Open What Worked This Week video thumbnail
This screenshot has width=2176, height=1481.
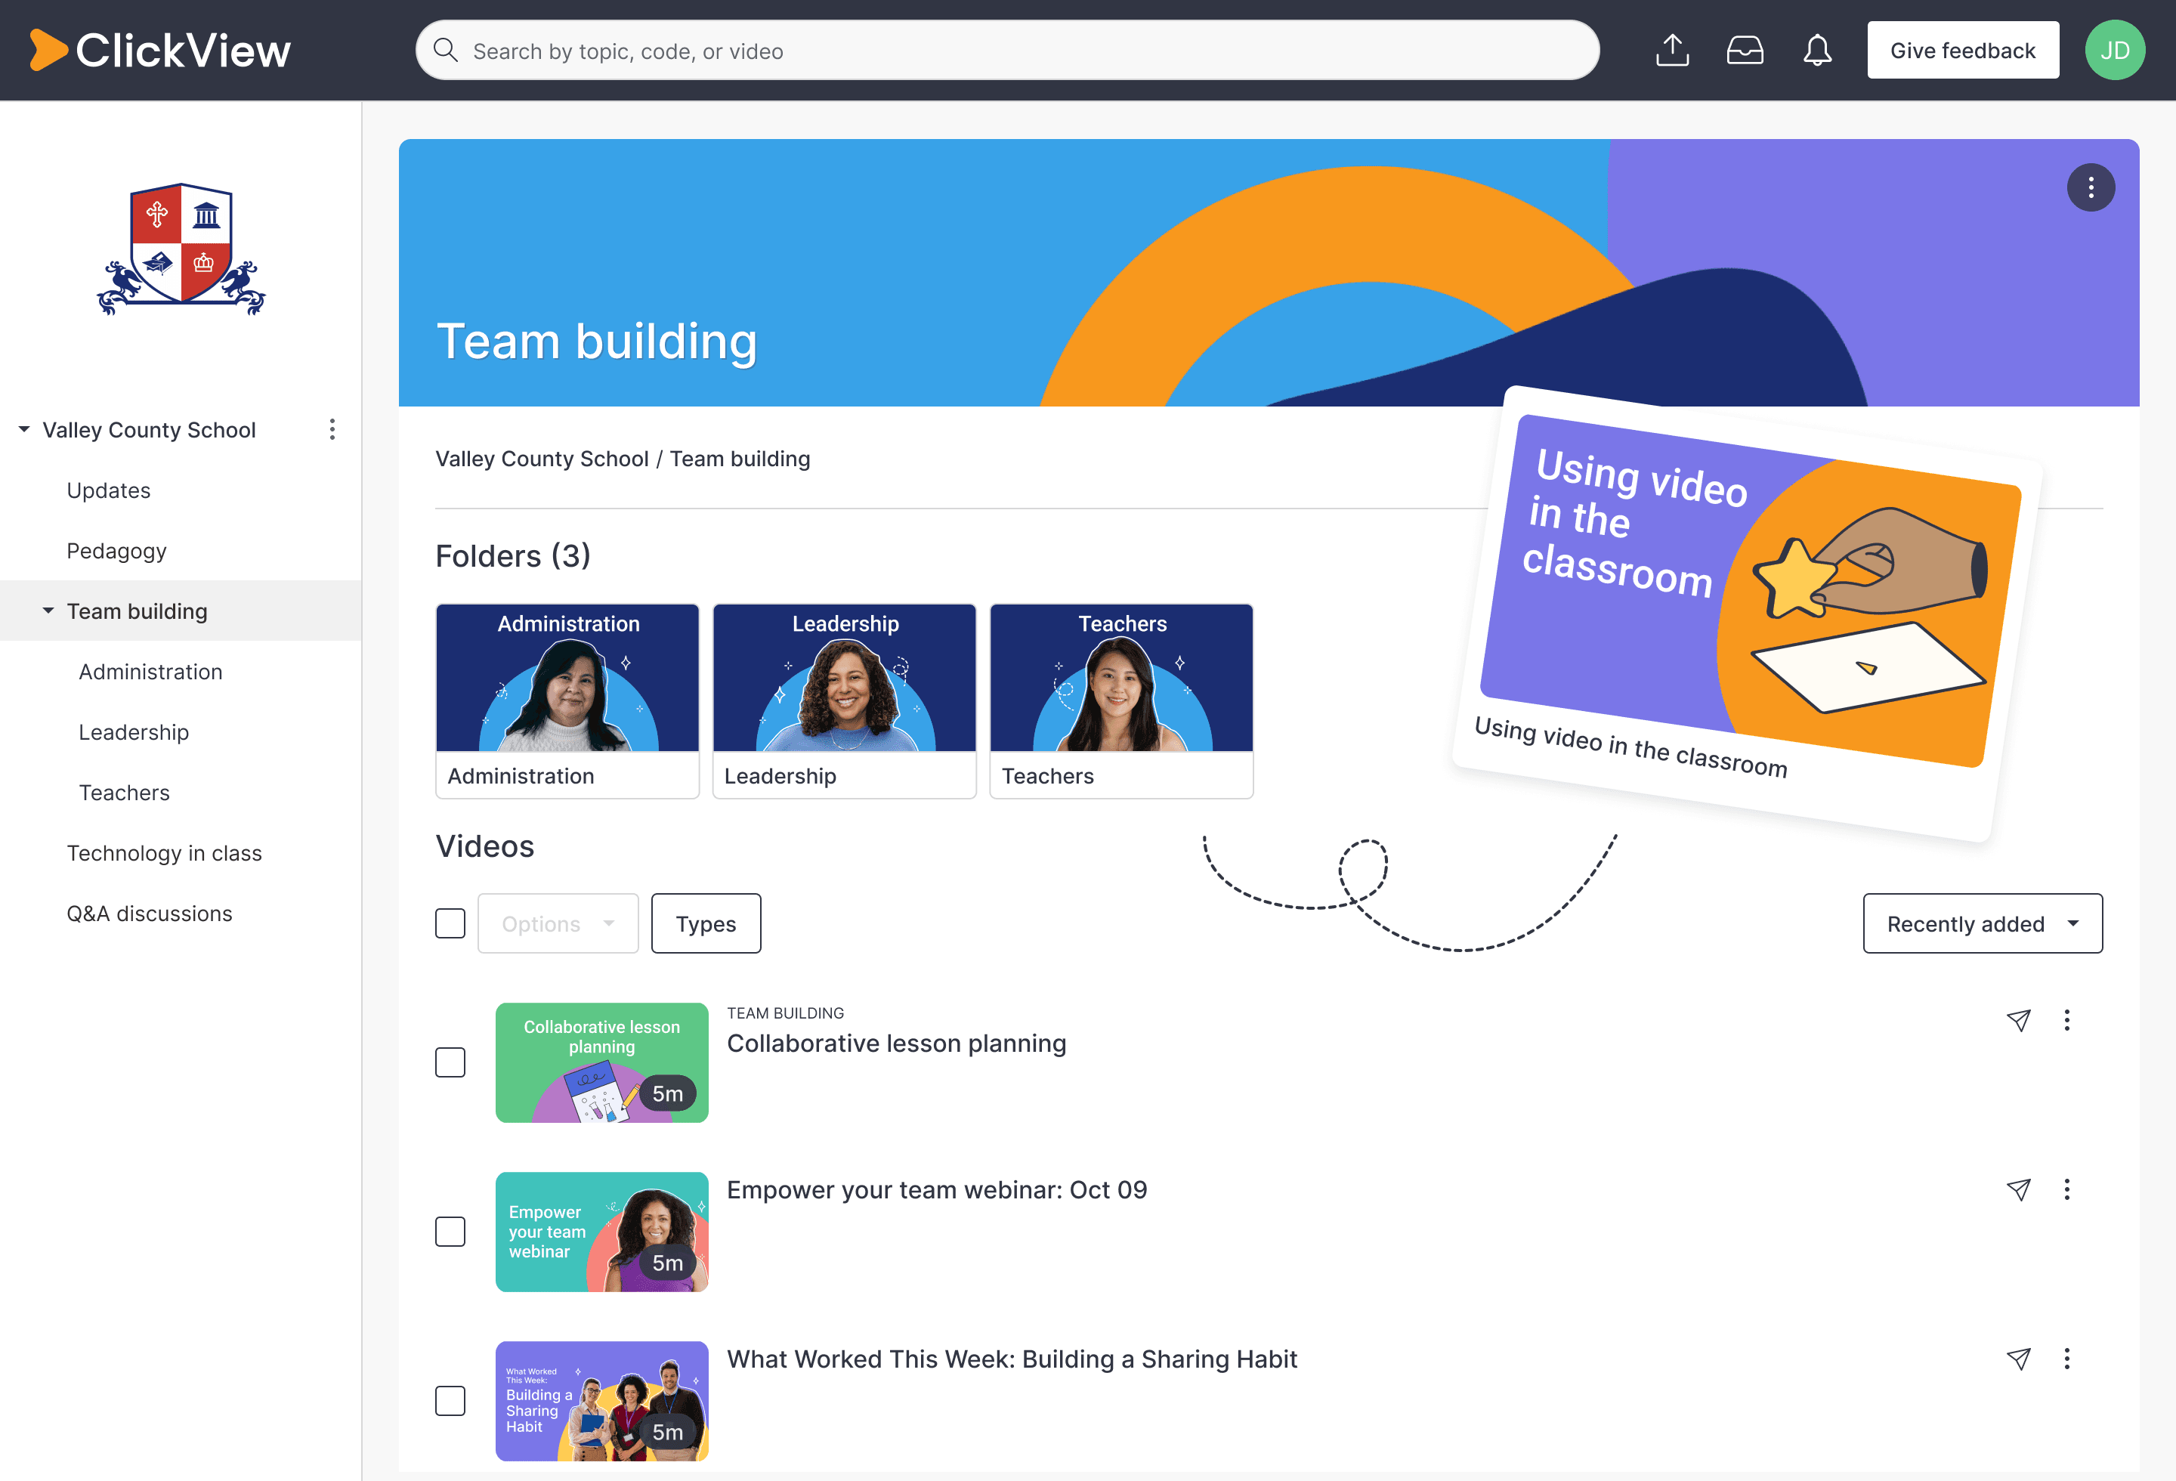pyautogui.click(x=602, y=1402)
